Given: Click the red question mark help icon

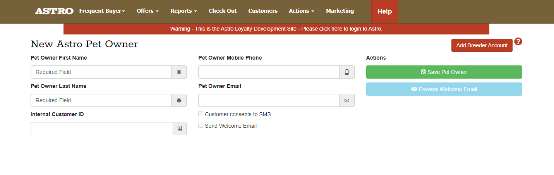Looking at the screenshot, I should click(518, 42).
